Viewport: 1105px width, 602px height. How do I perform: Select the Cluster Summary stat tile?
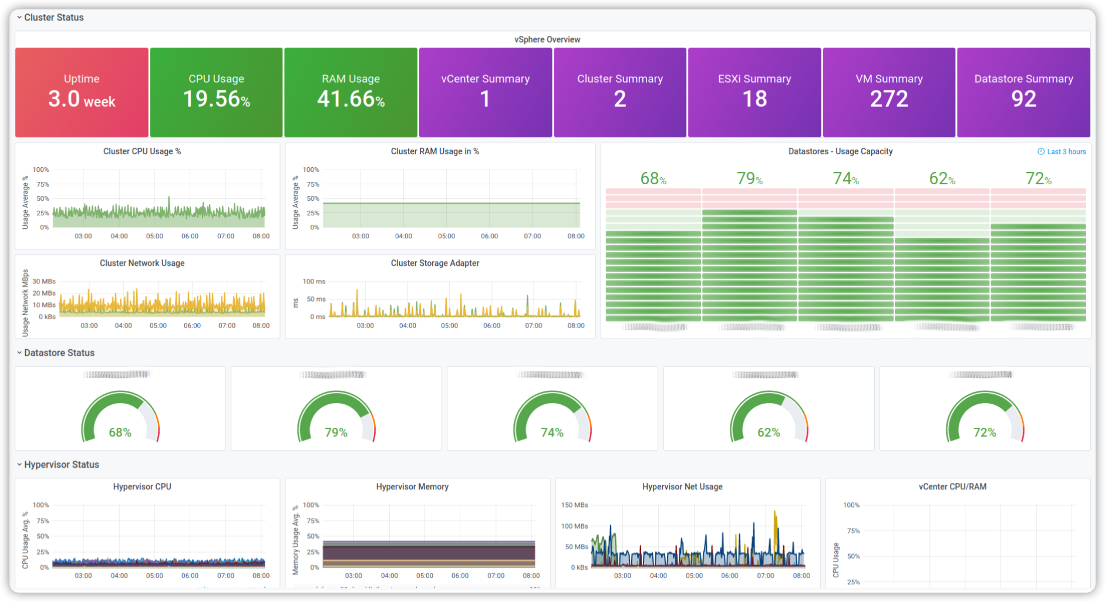tap(620, 92)
